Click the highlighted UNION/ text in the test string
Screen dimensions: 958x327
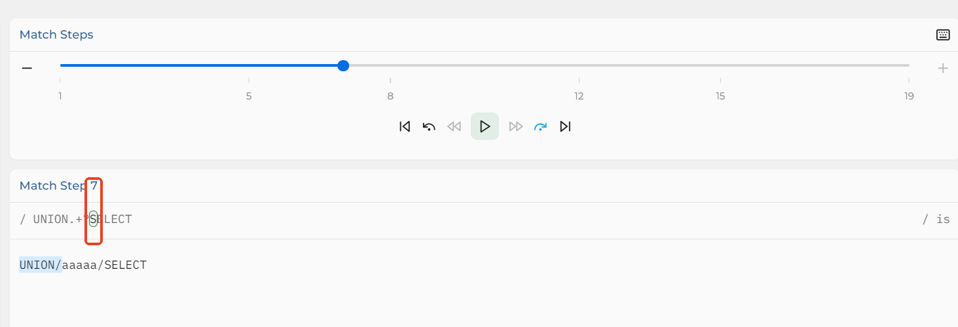pyautogui.click(x=41, y=265)
